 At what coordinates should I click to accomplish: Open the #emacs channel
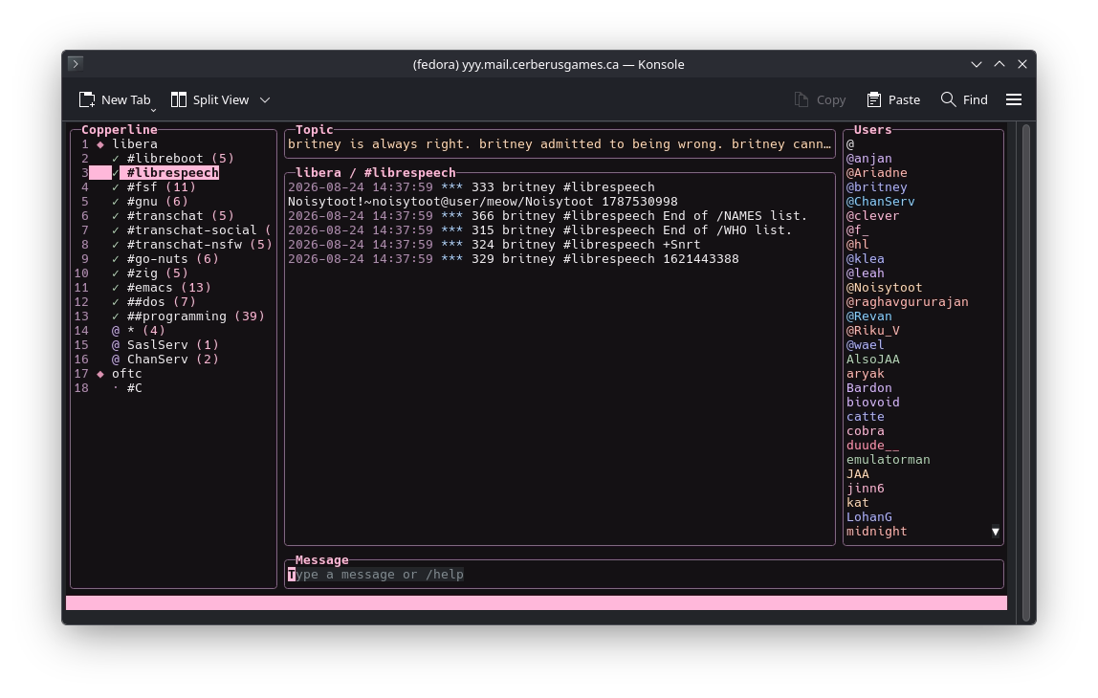[168, 288]
